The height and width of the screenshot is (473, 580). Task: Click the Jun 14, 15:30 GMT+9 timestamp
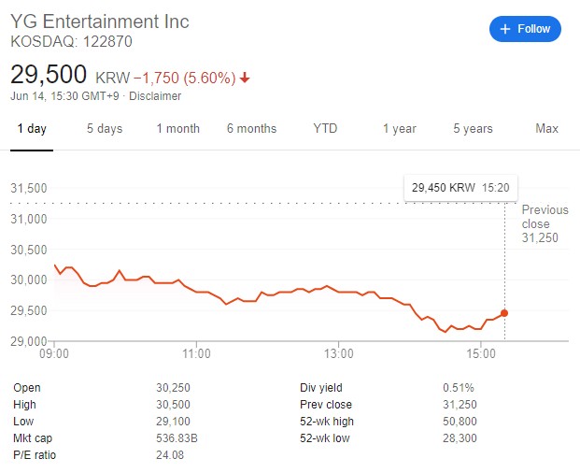click(x=64, y=96)
